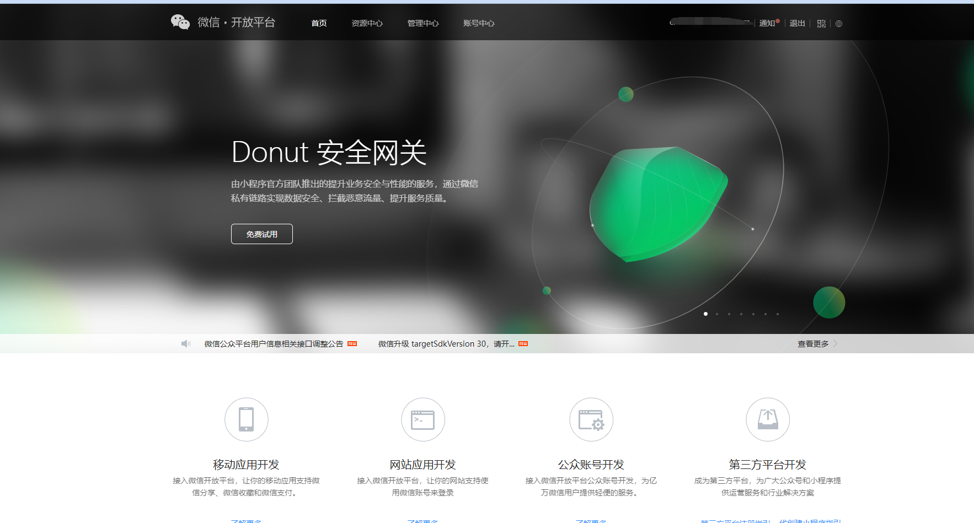Click the green shield banner illustration

click(659, 204)
